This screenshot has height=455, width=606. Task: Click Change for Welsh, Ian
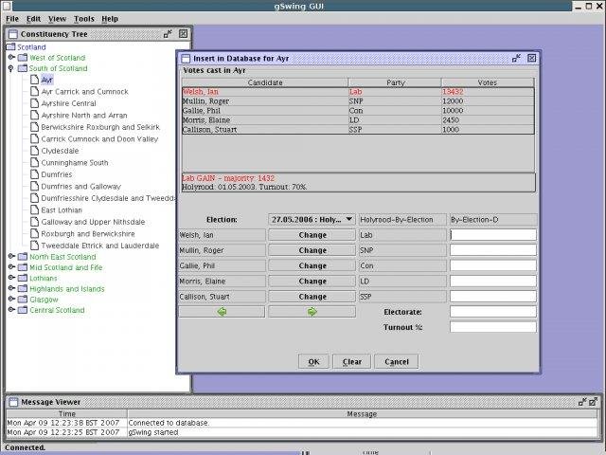(x=312, y=235)
